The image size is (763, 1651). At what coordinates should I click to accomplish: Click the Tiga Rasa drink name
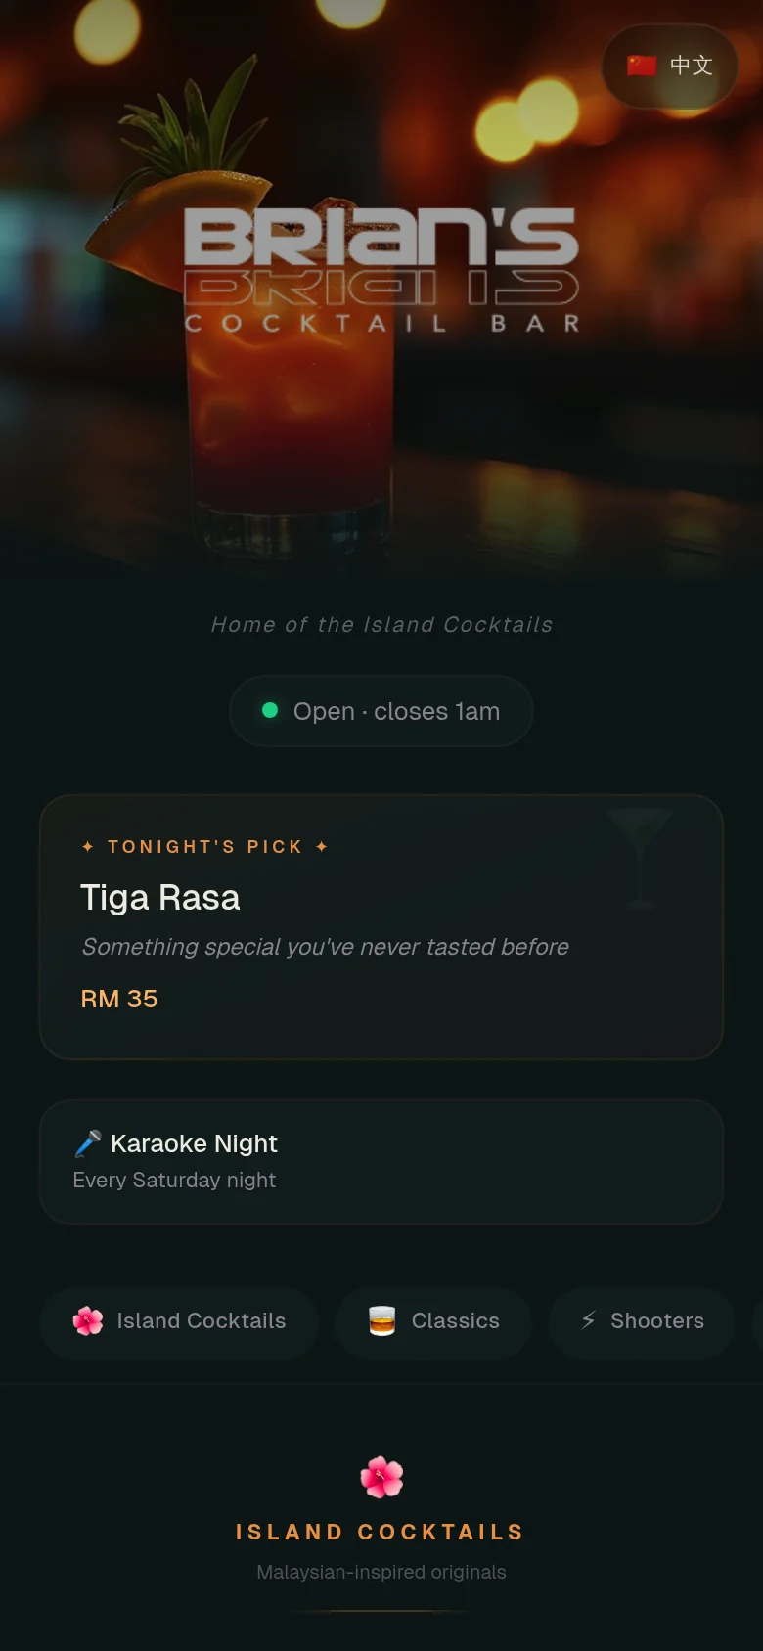pyautogui.click(x=160, y=897)
